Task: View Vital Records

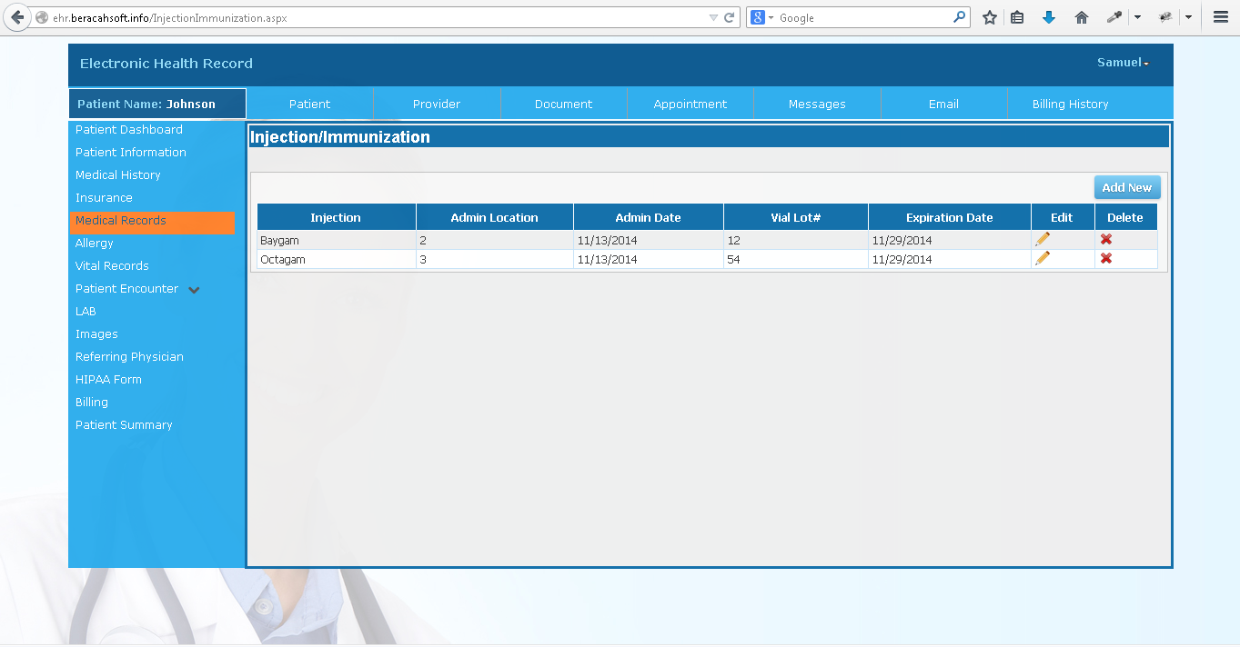Action: point(112,266)
